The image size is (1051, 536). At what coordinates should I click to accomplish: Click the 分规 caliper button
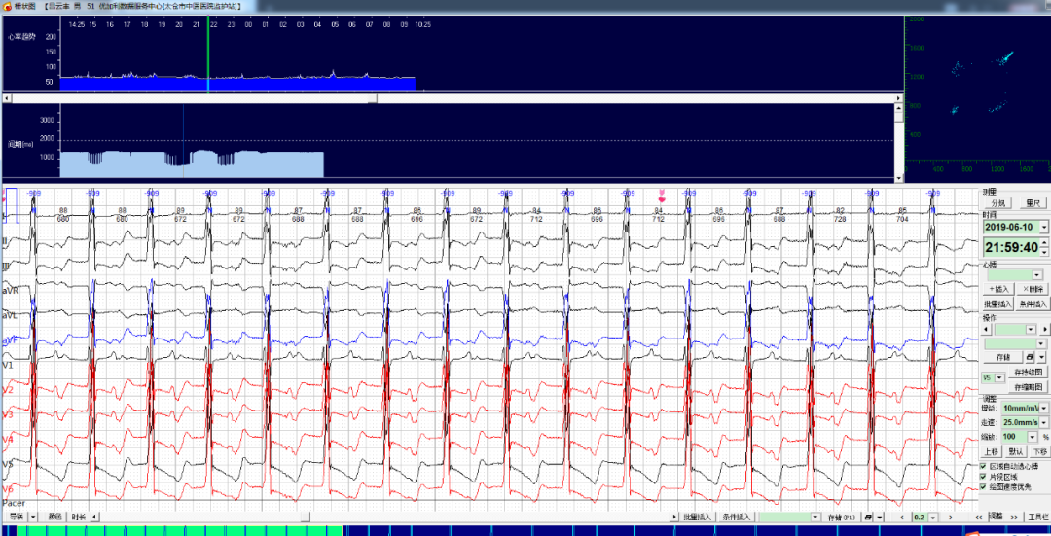(x=998, y=203)
